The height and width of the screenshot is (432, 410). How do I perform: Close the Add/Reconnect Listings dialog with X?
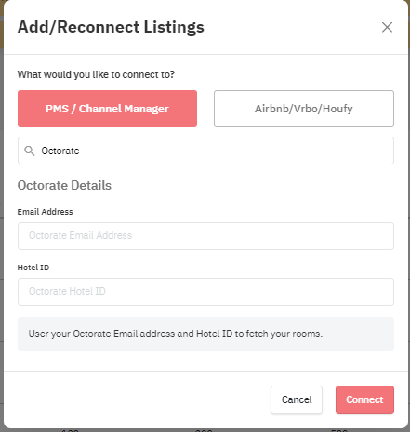point(387,27)
